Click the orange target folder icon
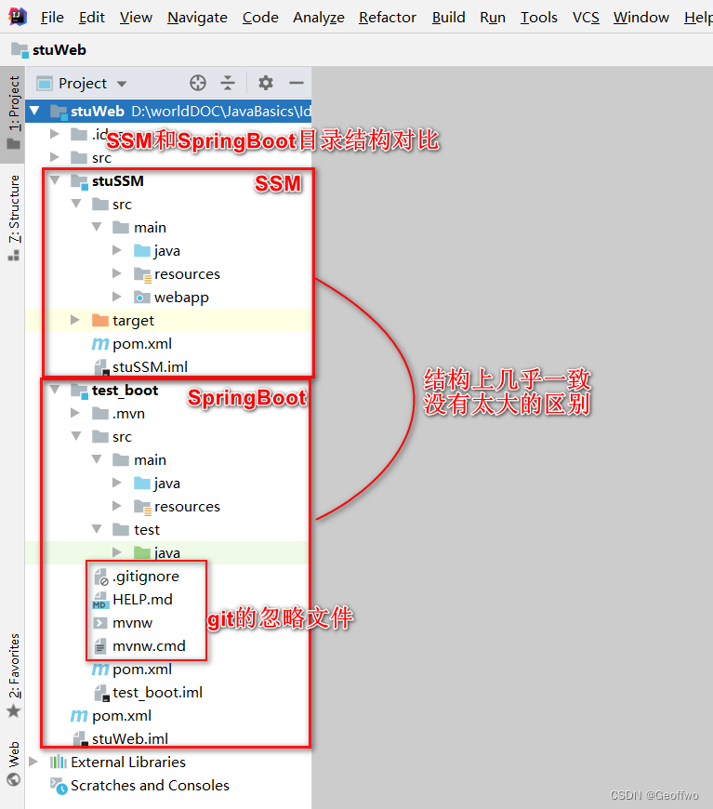 tap(99, 321)
